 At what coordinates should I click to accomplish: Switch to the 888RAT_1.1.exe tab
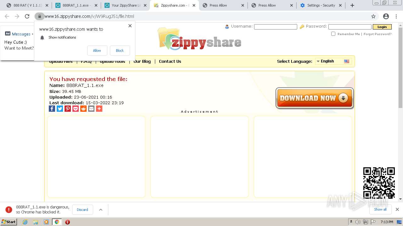pyautogui.click(x=76, y=5)
